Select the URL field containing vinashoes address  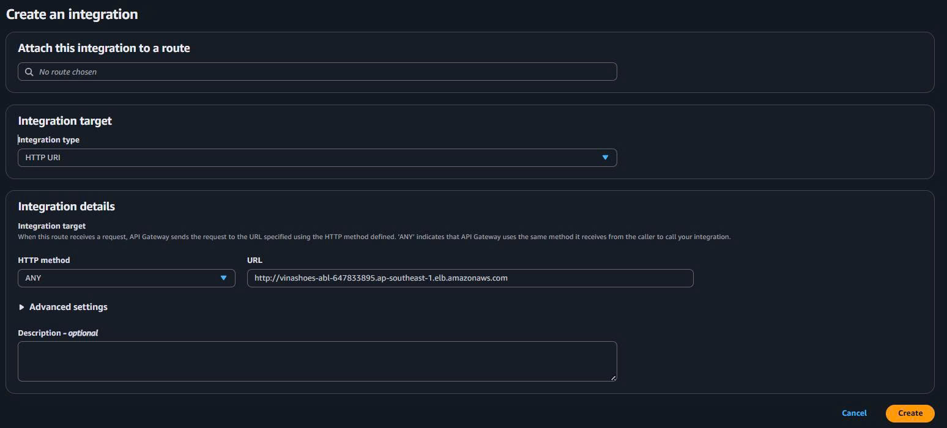tap(470, 278)
